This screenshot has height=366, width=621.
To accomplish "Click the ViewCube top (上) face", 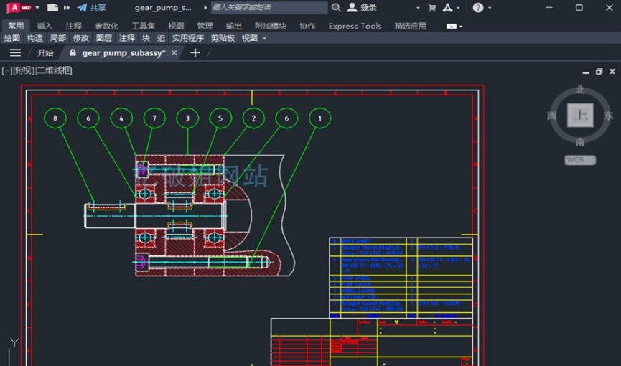I will [580, 116].
